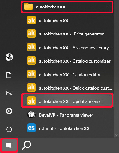Launch the Catalog customizer ak icon
Screen dimensions: 119x153
[31, 61]
